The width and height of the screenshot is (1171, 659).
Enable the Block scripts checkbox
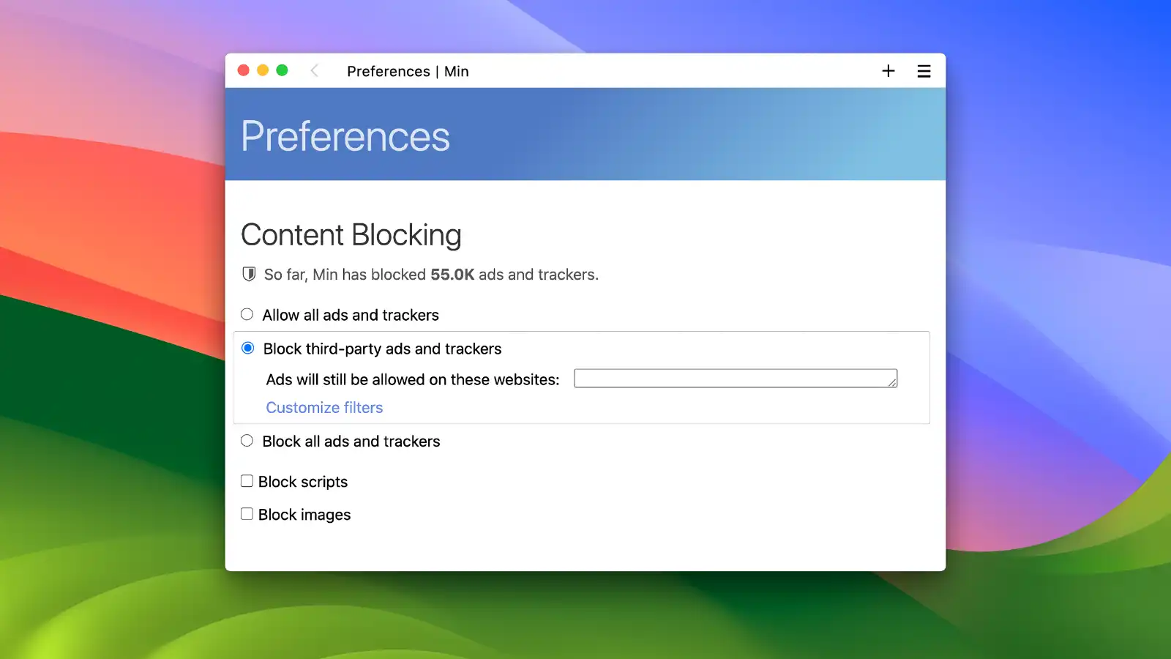point(247,480)
